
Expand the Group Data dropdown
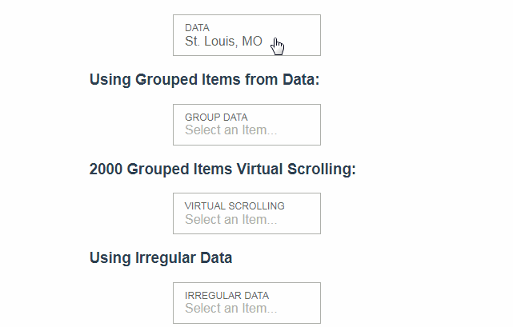(246, 125)
